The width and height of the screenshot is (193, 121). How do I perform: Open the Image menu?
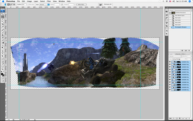[x=29, y=1]
